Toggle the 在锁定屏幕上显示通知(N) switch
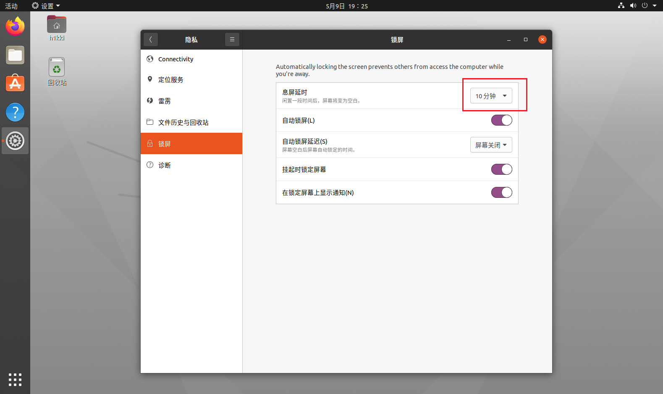The width and height of the screenshot is (663, 394). pos(502,192)
